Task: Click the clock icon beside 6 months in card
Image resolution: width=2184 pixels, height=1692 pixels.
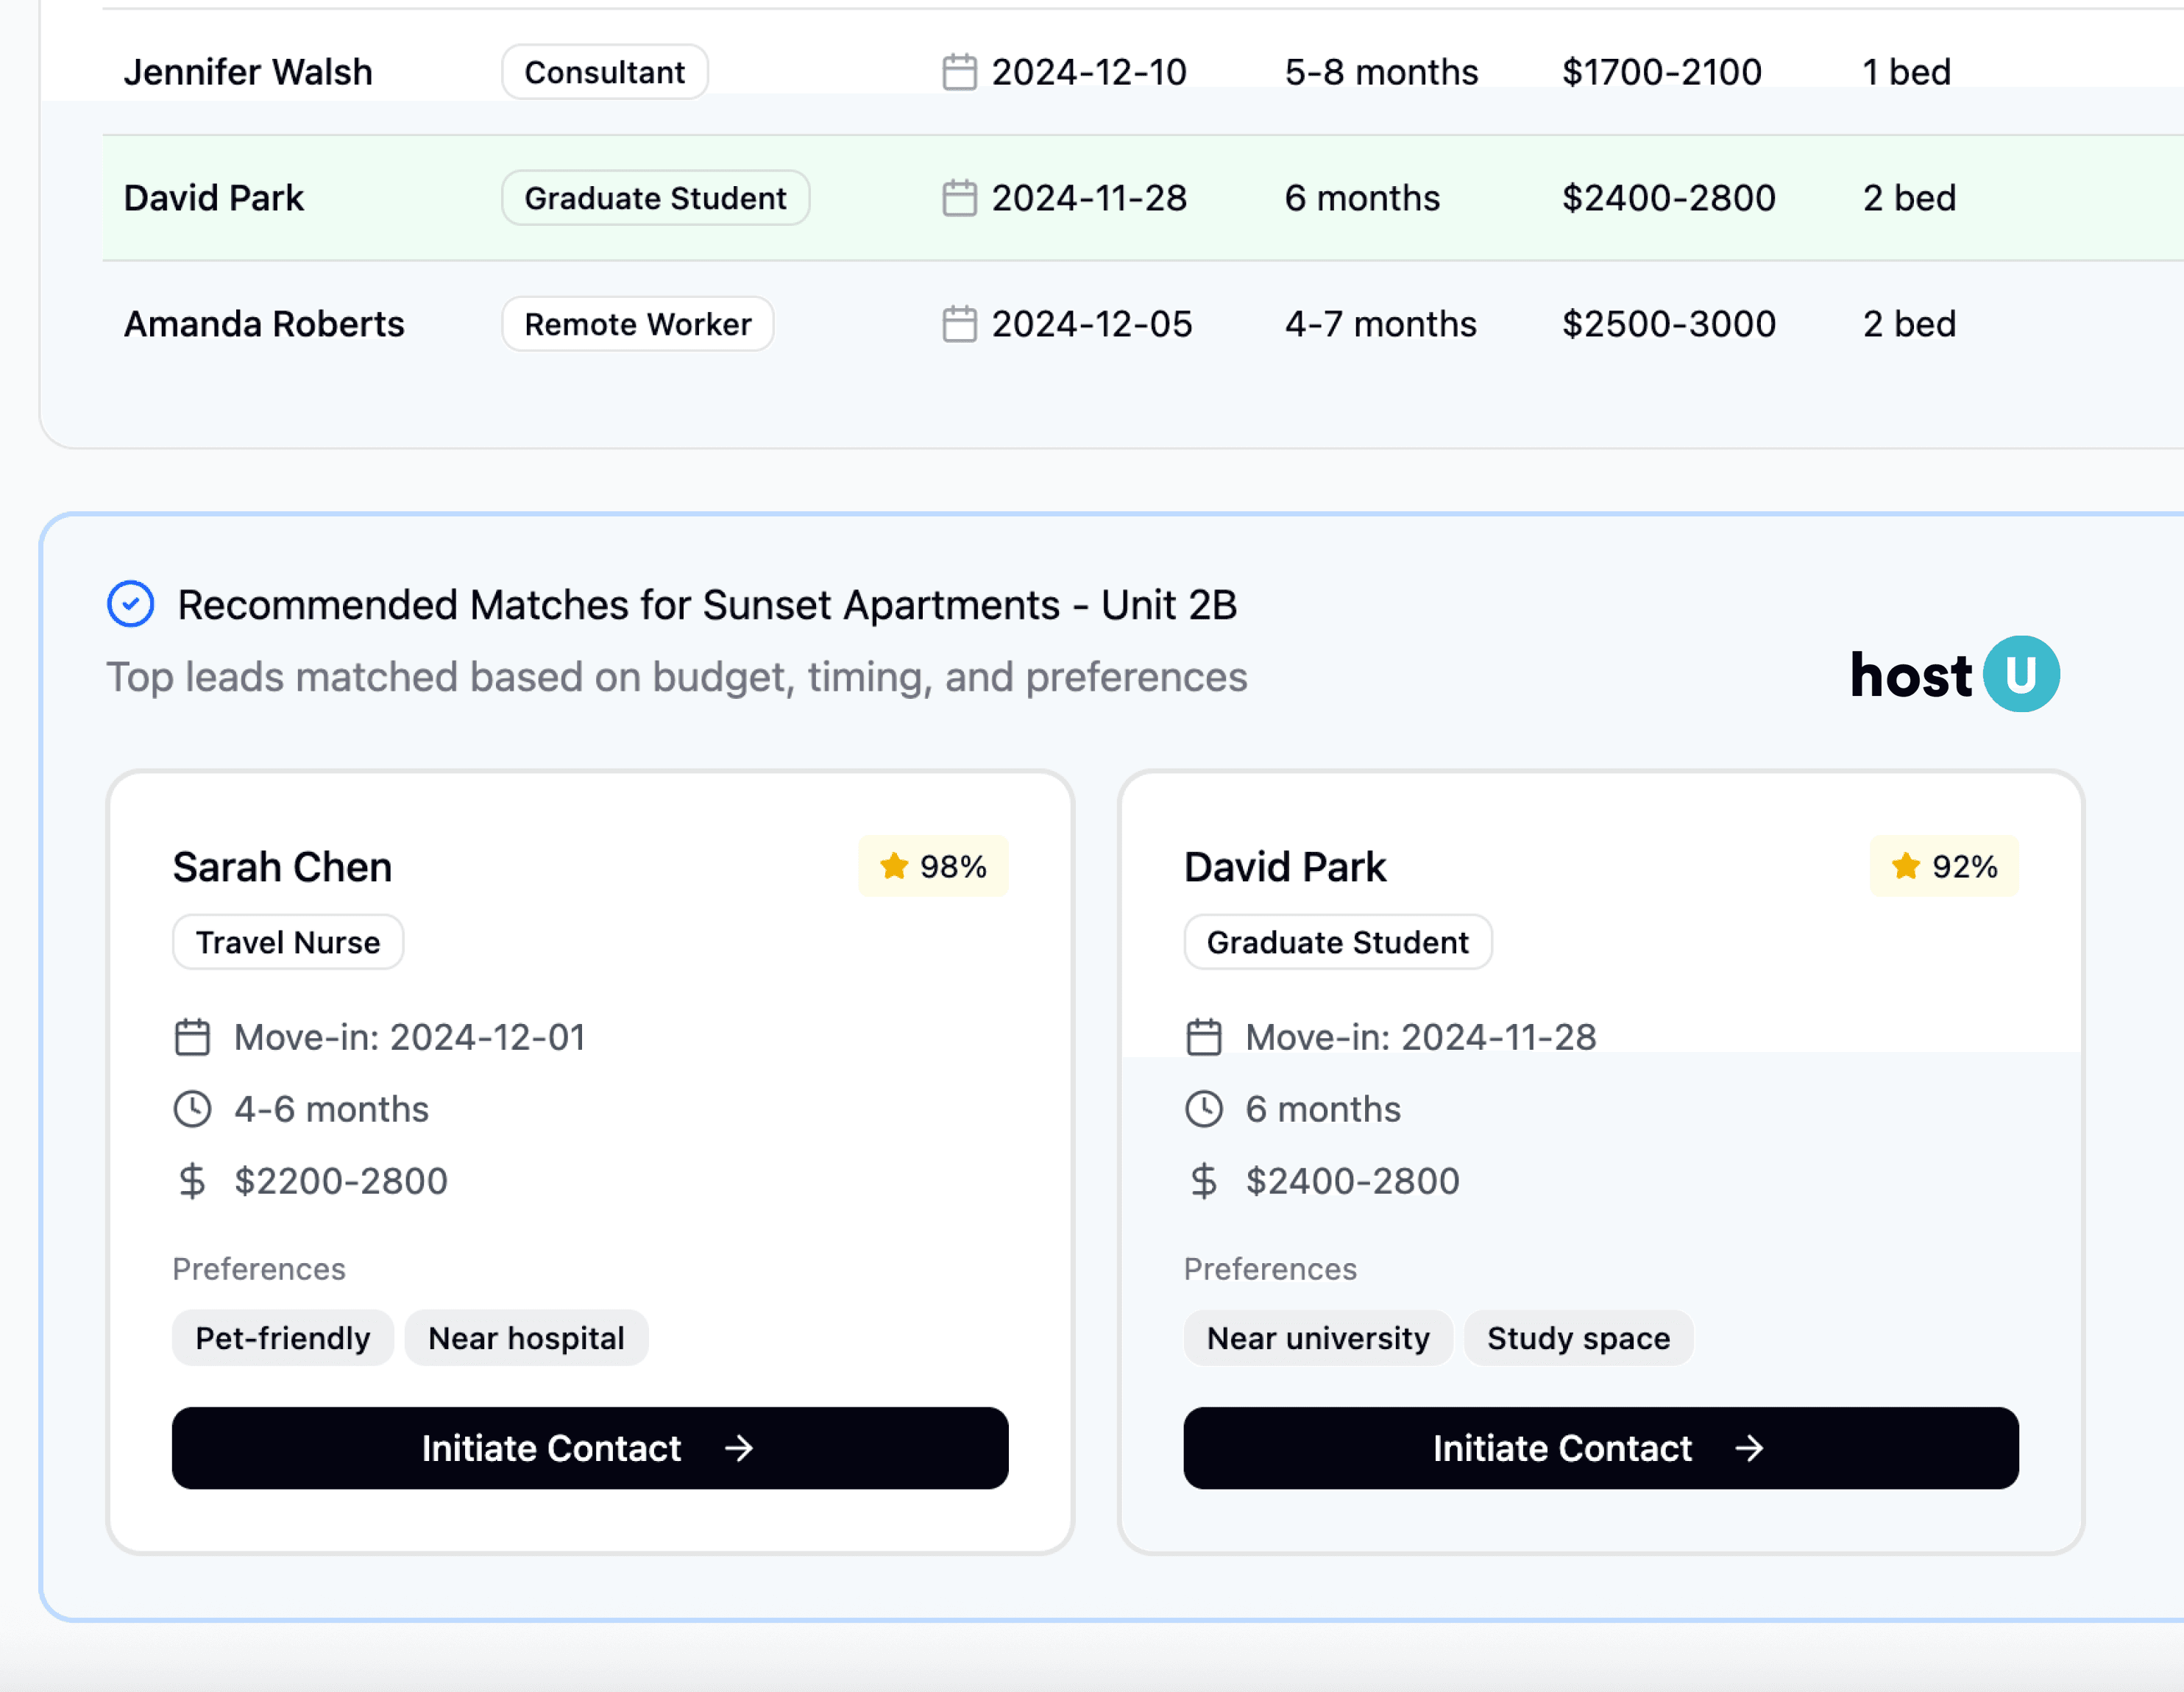Action: coord(1204,1109)
